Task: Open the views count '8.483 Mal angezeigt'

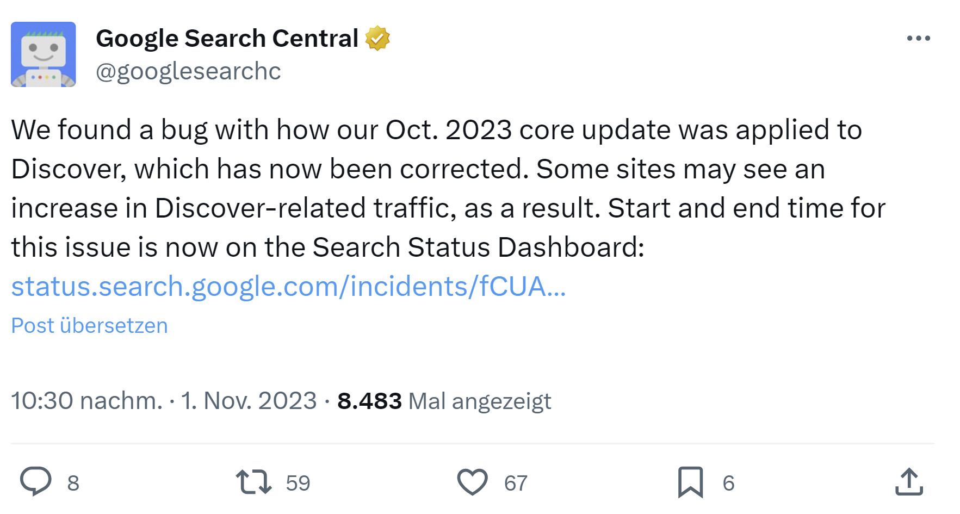Action: 444,400
